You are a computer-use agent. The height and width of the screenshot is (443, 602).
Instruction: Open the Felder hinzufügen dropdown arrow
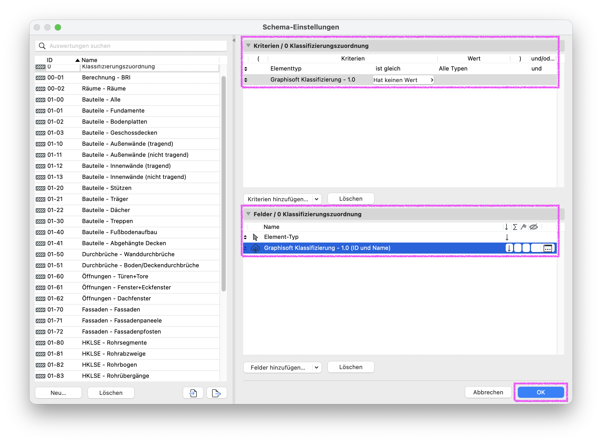pyautogui.click(x=317, y=368)
